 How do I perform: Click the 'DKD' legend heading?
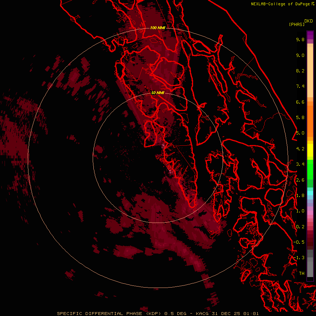(308, 21)
